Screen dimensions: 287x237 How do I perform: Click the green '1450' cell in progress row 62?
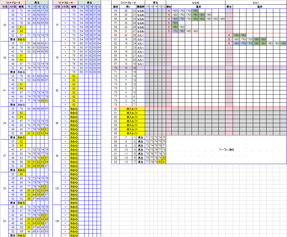click(x=283, y=43)
